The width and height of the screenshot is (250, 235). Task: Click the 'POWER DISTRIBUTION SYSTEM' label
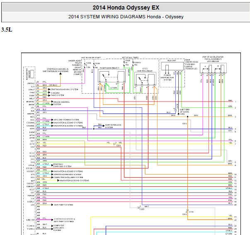click(x=167, y=77)
